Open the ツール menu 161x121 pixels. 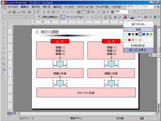coord(69,7)
